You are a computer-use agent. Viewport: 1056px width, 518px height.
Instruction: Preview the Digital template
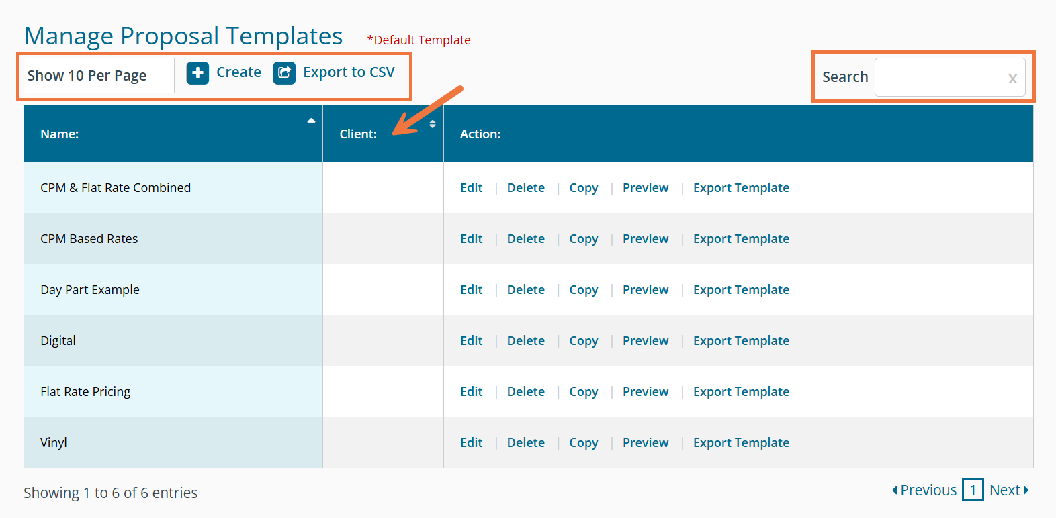tap(645, 341)
